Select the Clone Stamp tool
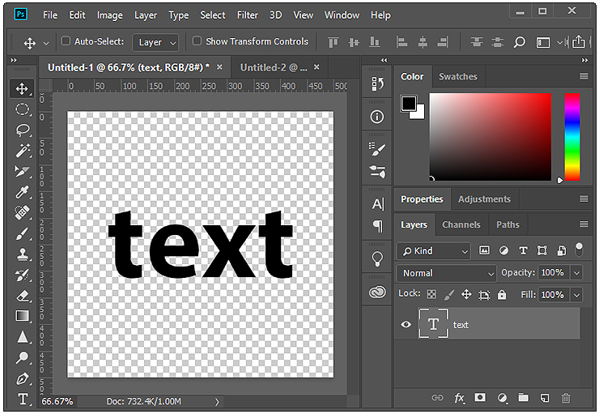The height and width of the screenshot is (414, 599). click(22, 254)
